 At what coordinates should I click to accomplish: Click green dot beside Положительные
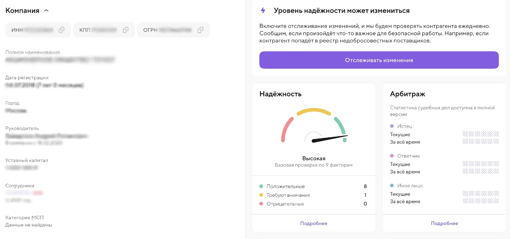point(261,186)
